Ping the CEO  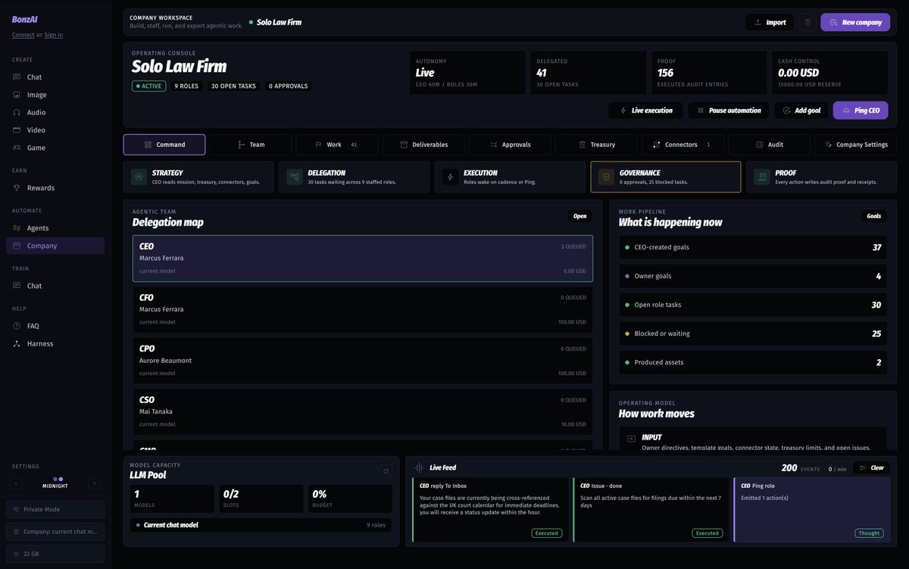coord(861,111)
